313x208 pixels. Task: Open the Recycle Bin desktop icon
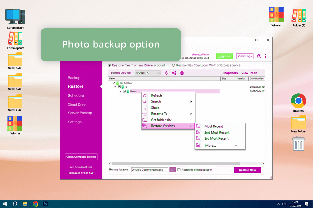pyautogui.click(x=298, y=143)
